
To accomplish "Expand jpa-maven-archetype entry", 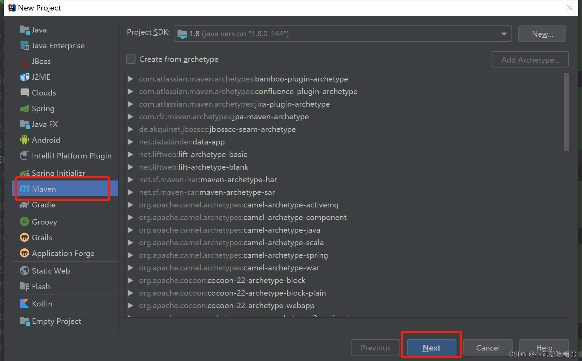I will [x=130, y=117].
